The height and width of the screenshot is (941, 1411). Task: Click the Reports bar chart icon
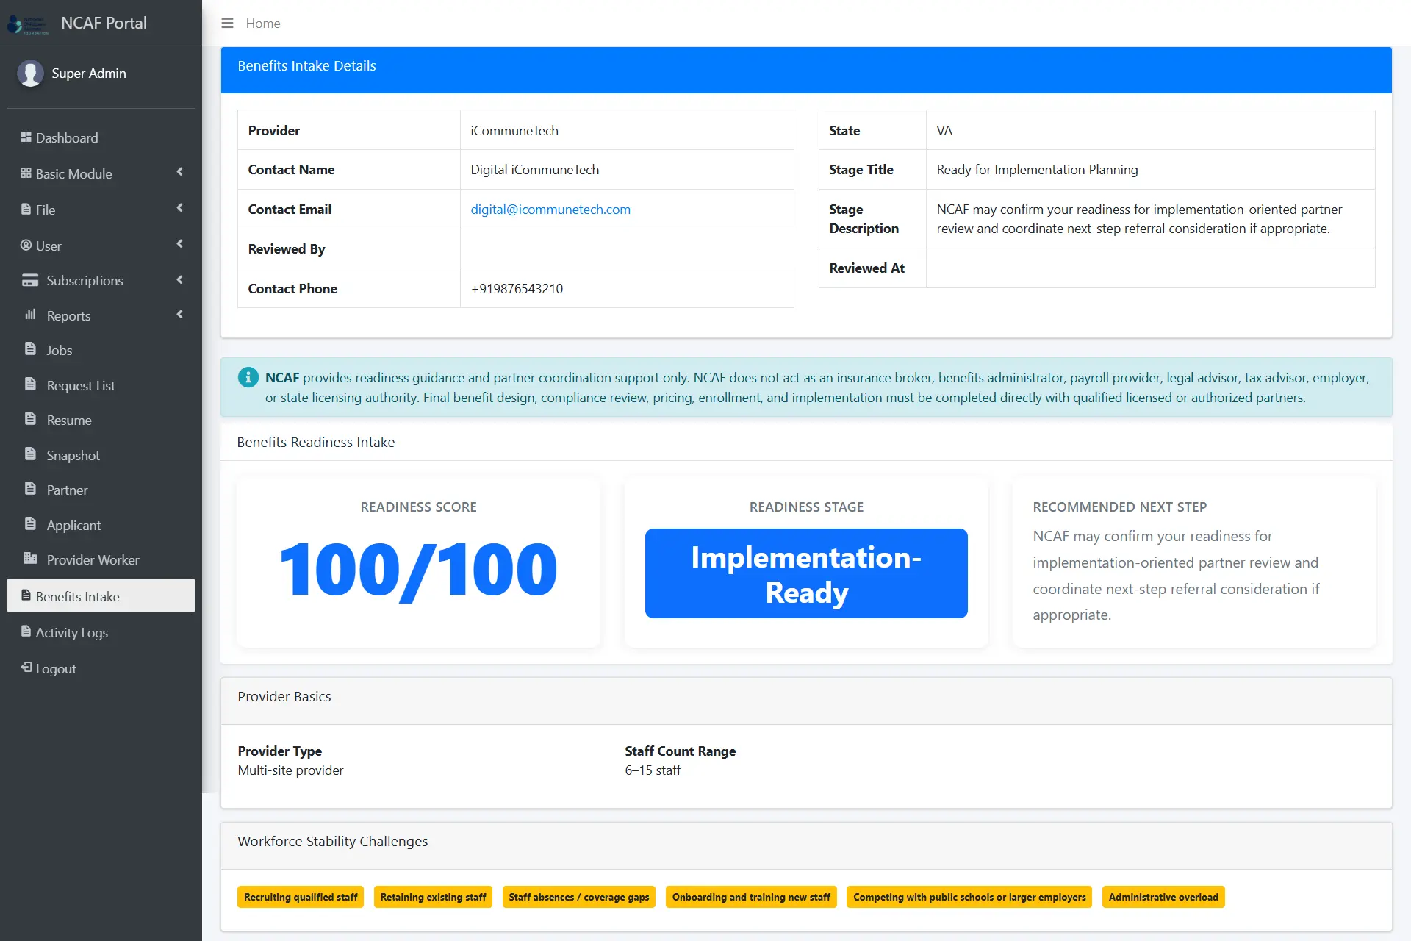(x=30, y=315)
